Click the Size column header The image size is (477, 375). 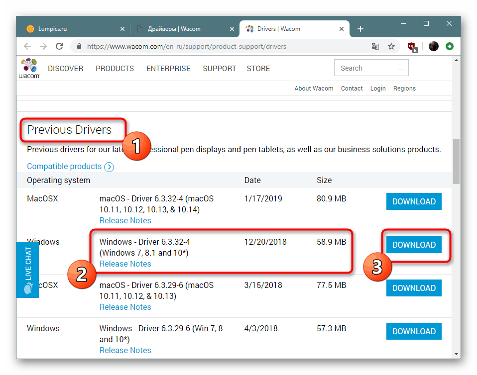pos(324,180)
